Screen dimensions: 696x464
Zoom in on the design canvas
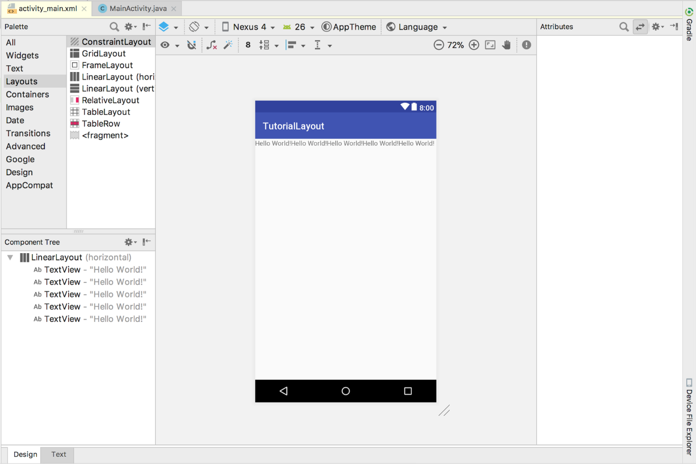coord(474,45)
